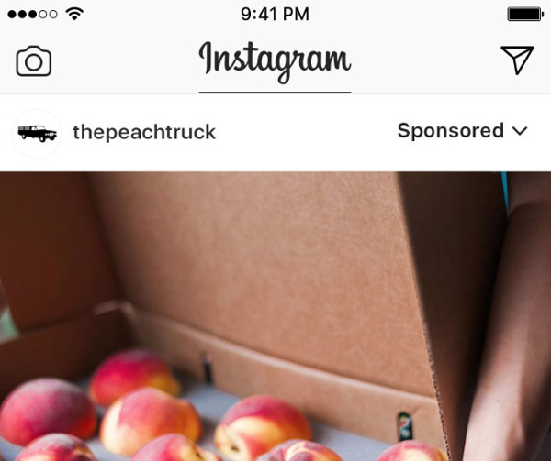Tap the leftmost peach in the box

(x=47, y=411)
